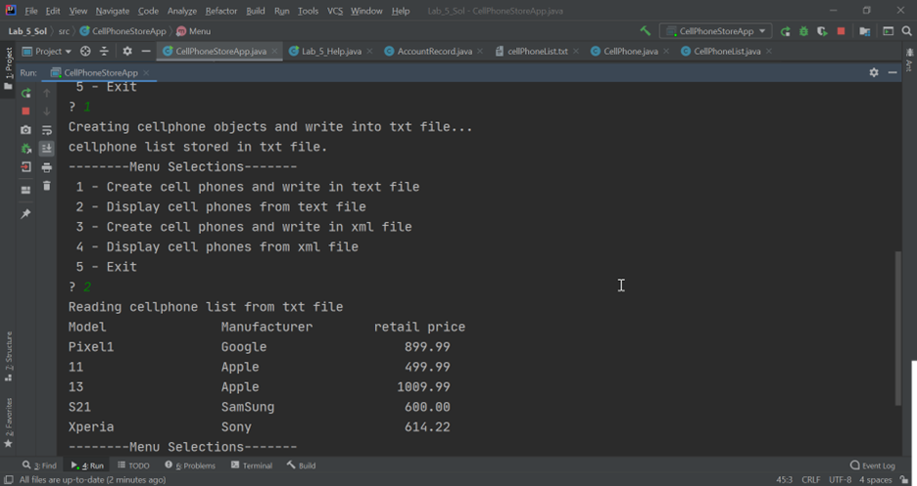Open the Structure side tool window
This screenshot has width=917, height=486.
[8, 356]
